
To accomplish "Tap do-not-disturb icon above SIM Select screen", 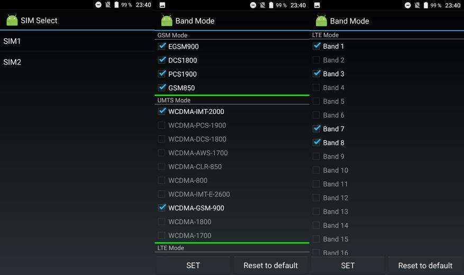I will tap(98, 5).
